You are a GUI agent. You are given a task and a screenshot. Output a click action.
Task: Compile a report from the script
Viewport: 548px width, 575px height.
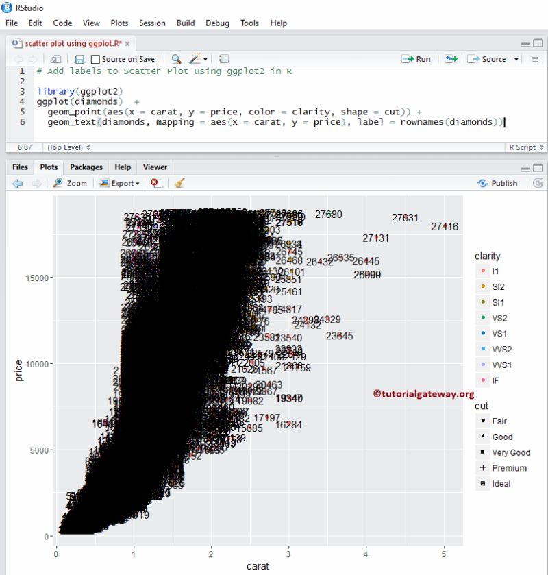224,59
